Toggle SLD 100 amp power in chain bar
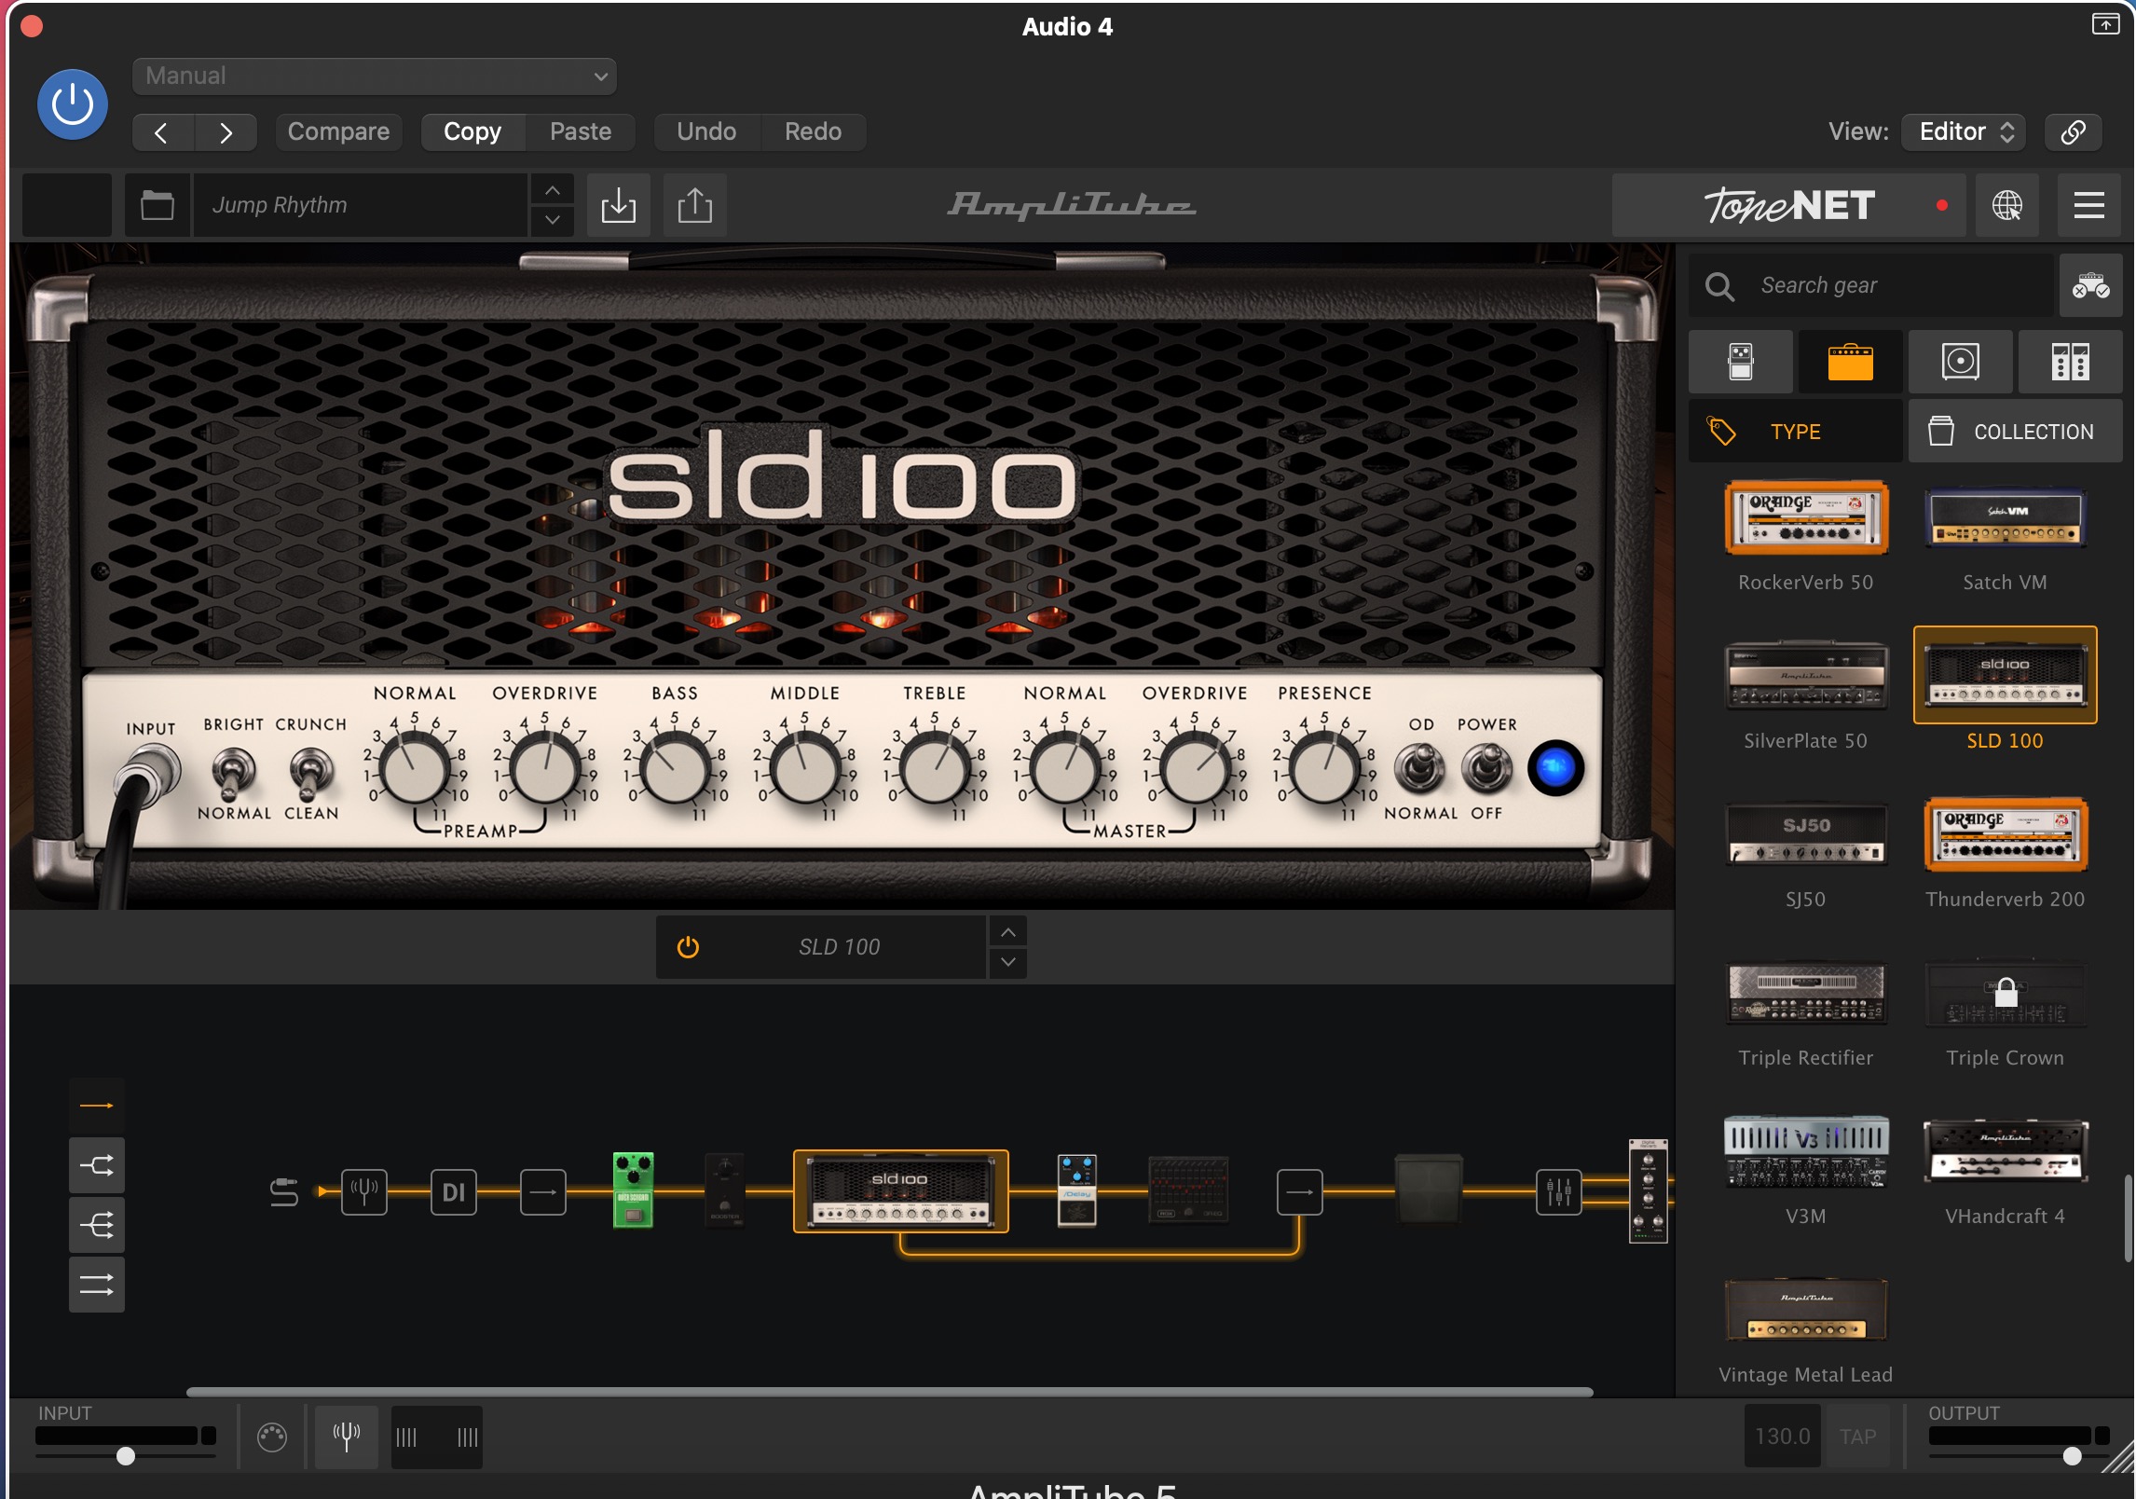2136x1499 pixels. [688, 947]
